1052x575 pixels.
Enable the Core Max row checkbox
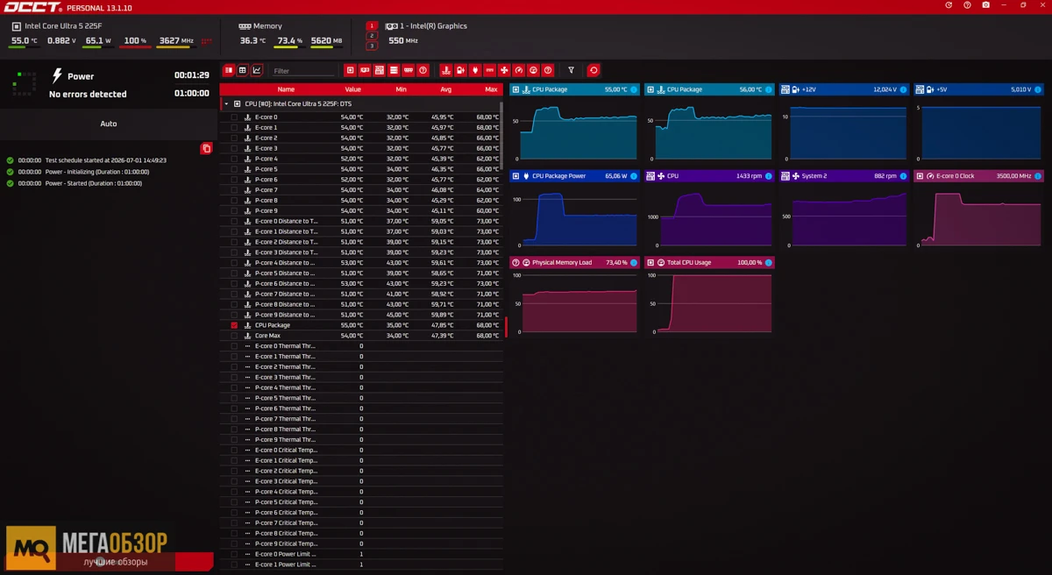[234, 336]
